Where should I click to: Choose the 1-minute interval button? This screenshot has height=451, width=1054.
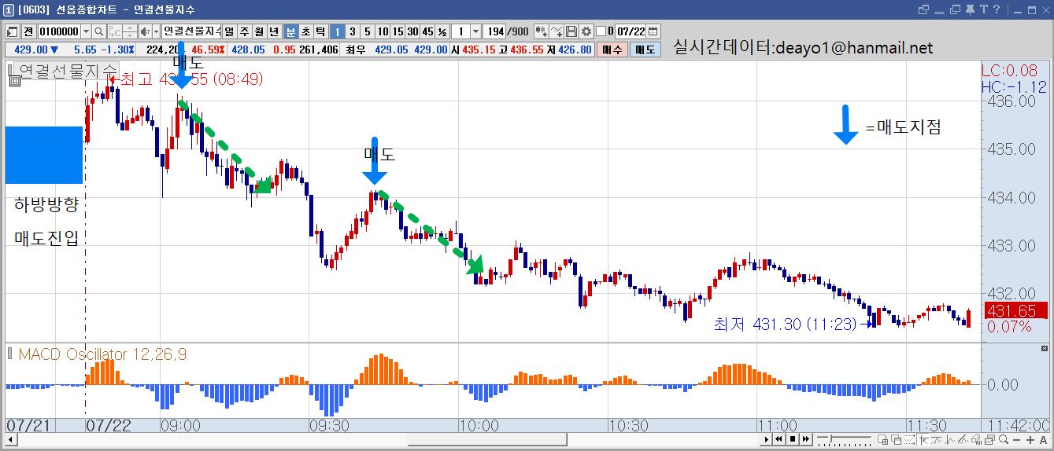337,31
